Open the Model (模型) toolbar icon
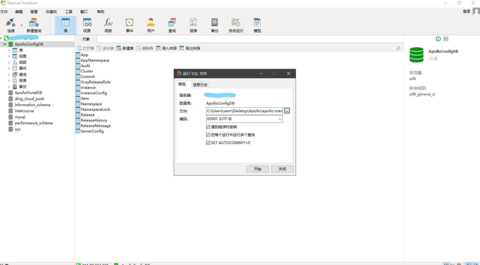Screen dimensions: 480x265 click(257, 25)
